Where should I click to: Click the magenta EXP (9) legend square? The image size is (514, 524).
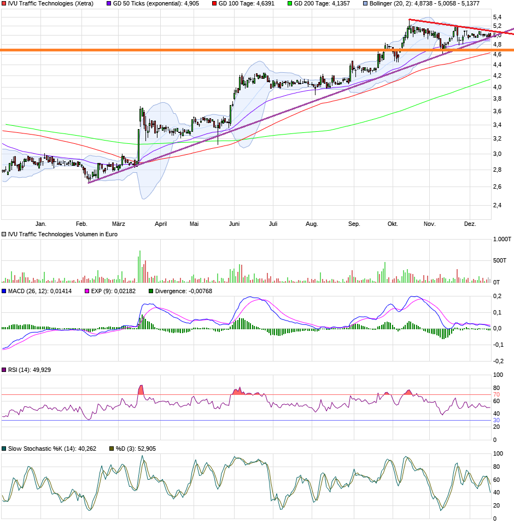(x=87, y=292)
